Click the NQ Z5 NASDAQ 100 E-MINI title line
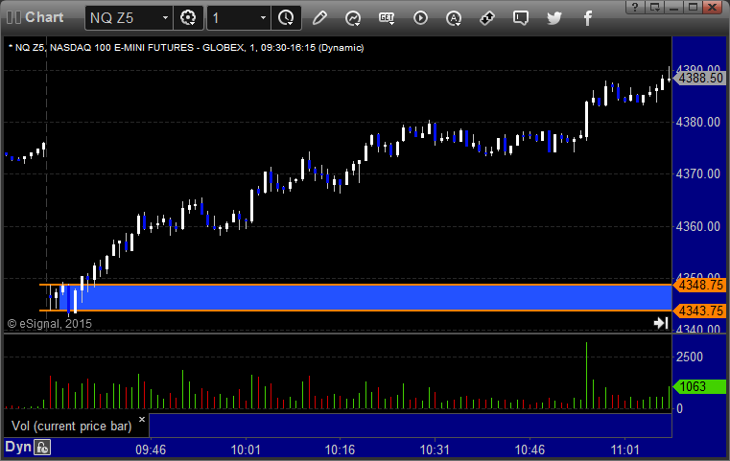The width and height of the screenshot is (730, 461). (x=186, y=48)
